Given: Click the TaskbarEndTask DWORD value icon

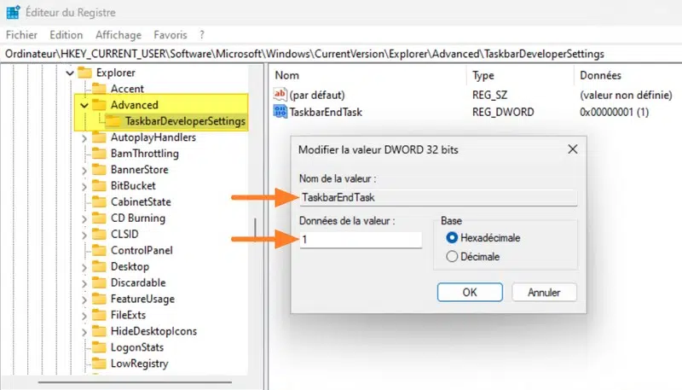Looking at the screenshot, I should tap(280, 112).
